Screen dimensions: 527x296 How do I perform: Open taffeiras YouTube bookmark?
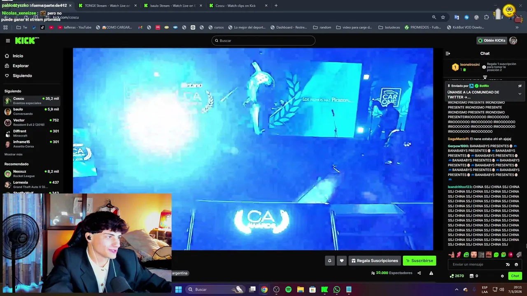(x=75, y=28)
